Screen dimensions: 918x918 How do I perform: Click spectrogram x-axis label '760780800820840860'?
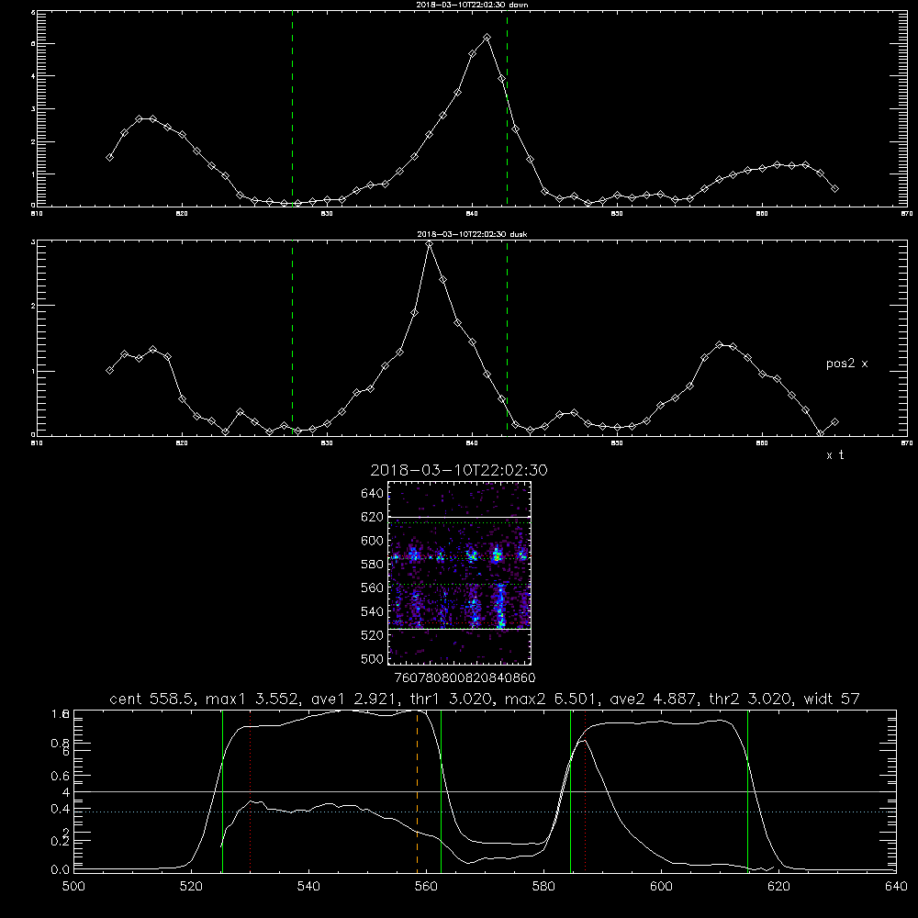click(x=465, y=677)
